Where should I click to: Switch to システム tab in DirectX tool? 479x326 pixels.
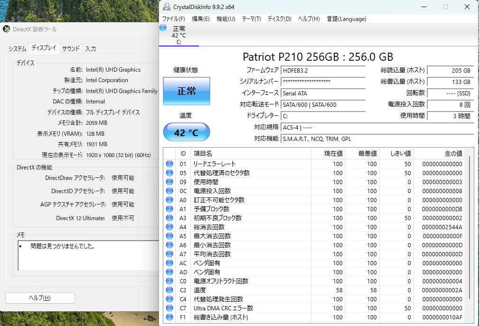coord(18,48)
